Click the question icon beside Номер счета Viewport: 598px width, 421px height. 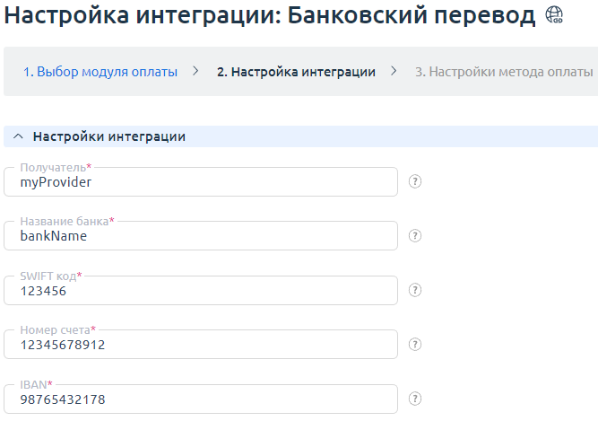[415, 344]
